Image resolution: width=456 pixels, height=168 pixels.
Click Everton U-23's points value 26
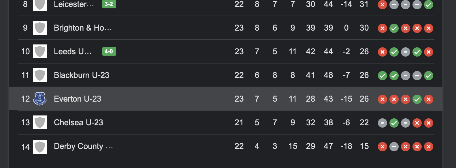(x=364, y=99)
